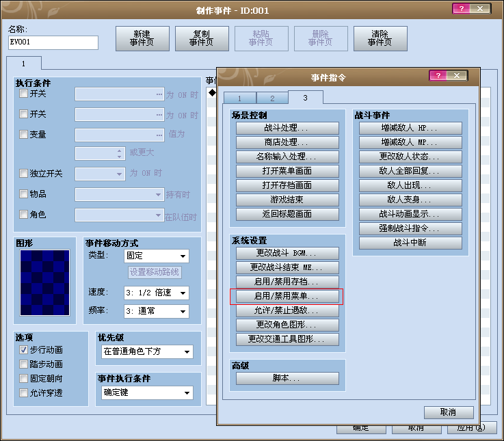This screenshot has height=441, width=504.
Task: Open the 频率 dropdown showing 通常
Action: [157, 311]
